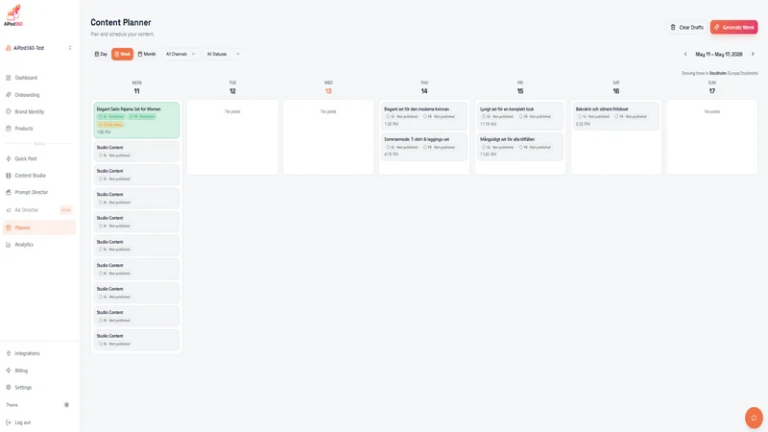Expand the AiPost360-Test workspace switcher

coord(39,48)
